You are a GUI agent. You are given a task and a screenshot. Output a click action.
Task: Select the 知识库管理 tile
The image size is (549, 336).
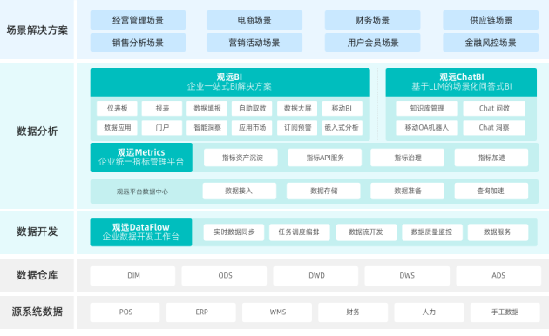point(427,109)
